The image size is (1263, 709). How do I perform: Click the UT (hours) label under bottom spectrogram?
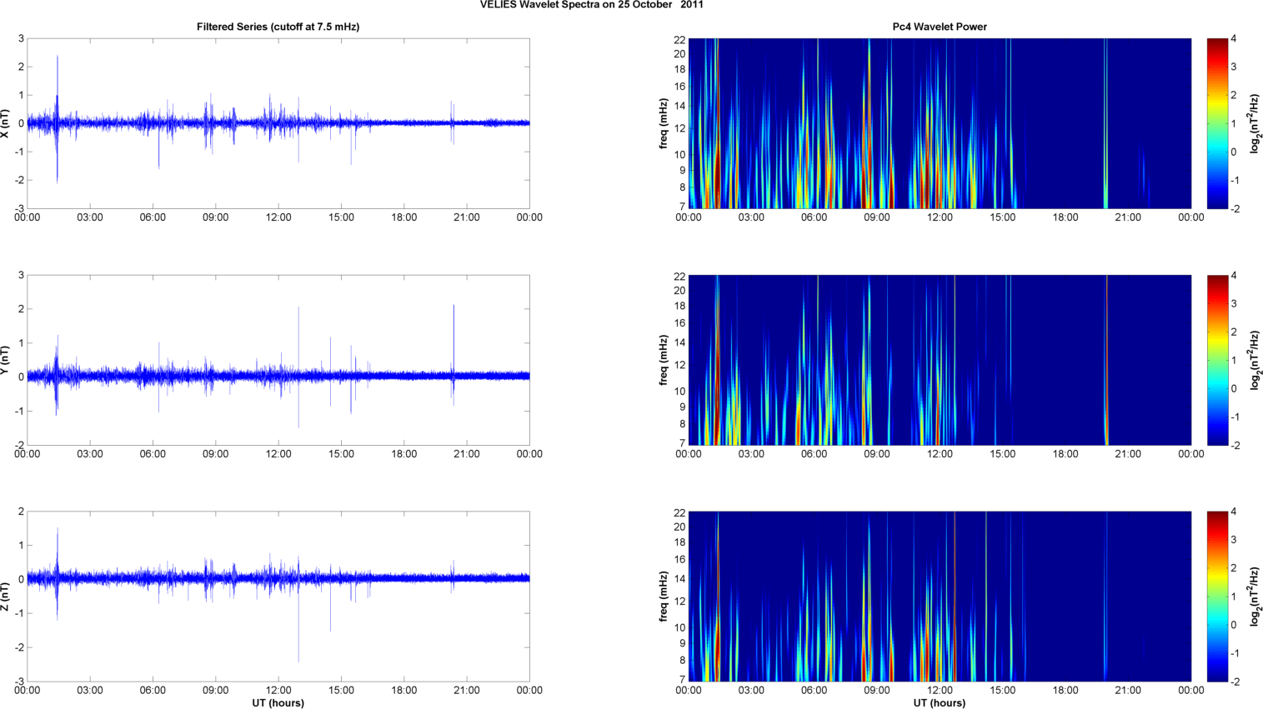pos(940,702)
